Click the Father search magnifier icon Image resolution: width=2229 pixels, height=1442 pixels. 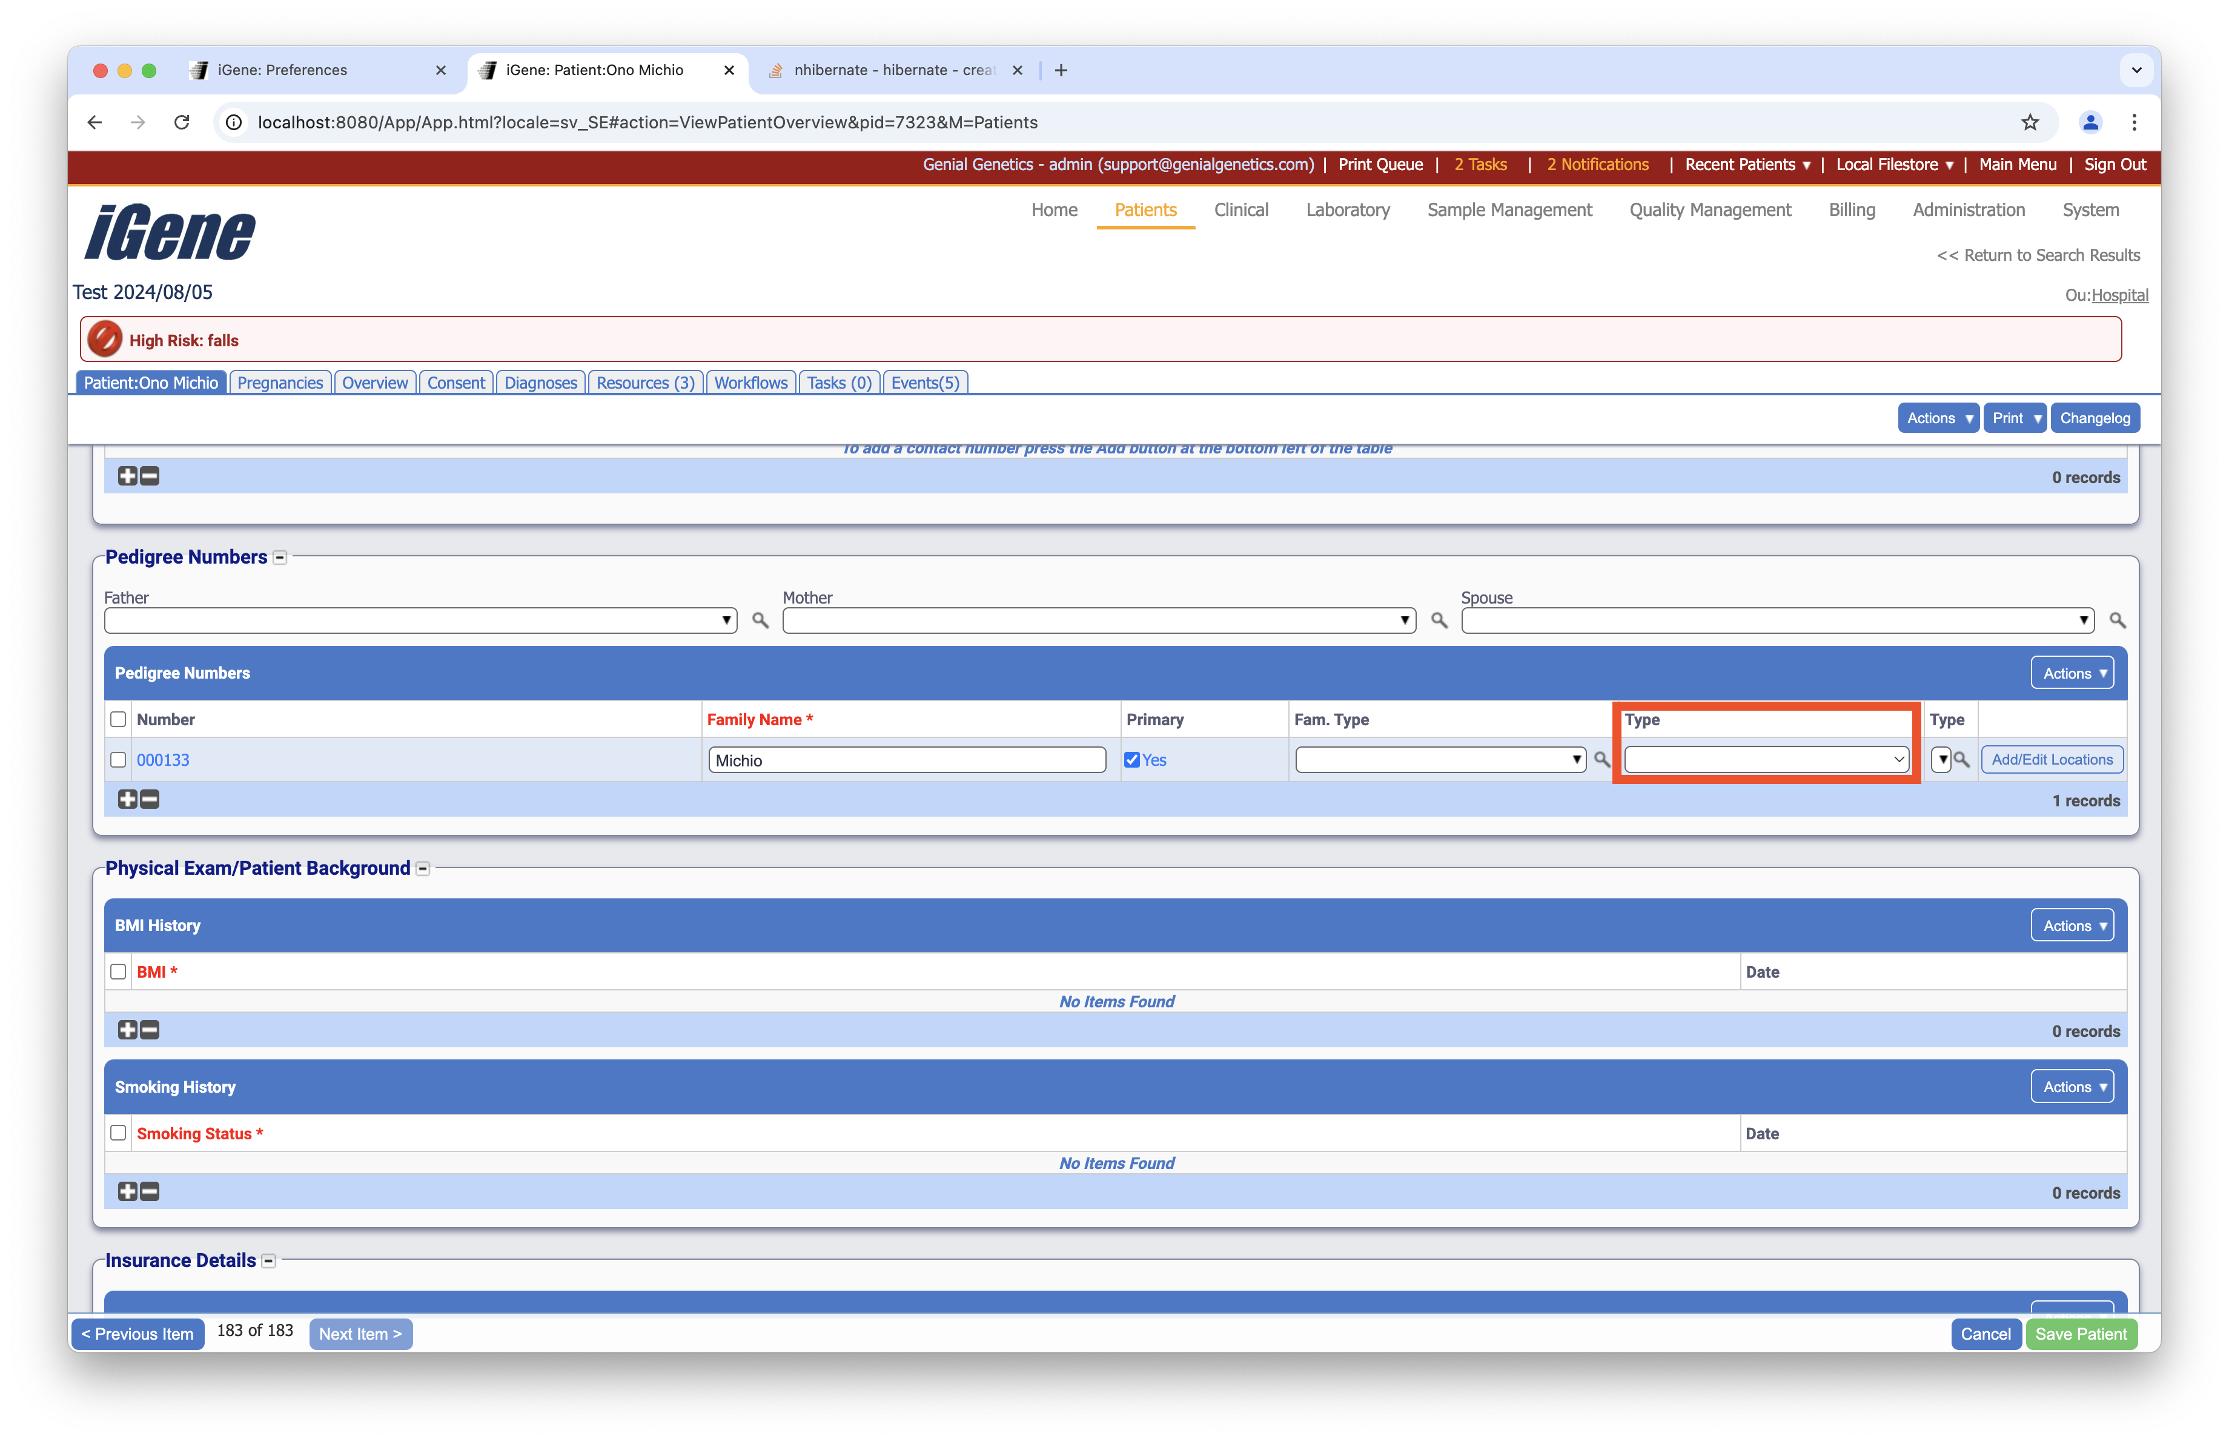click(760, 621)
